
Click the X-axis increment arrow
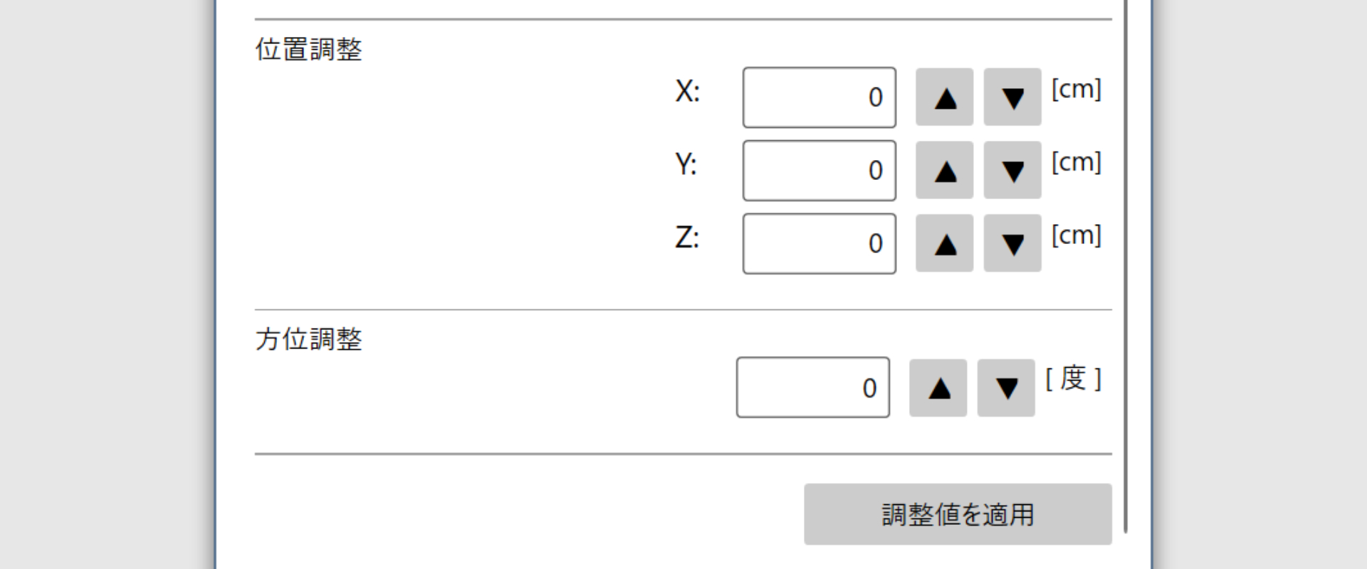[944, 97]
